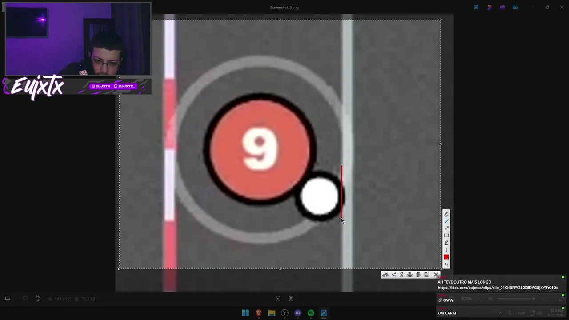Open File Explorer from taskbar
This screenshot has height=320, width=569.
coord(272,313)
